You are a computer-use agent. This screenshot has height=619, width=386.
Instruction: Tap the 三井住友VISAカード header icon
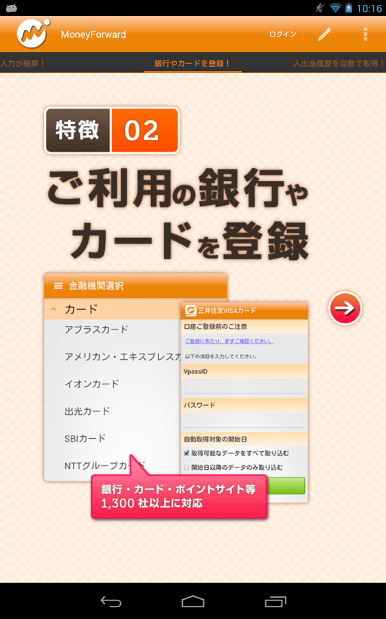191,310
